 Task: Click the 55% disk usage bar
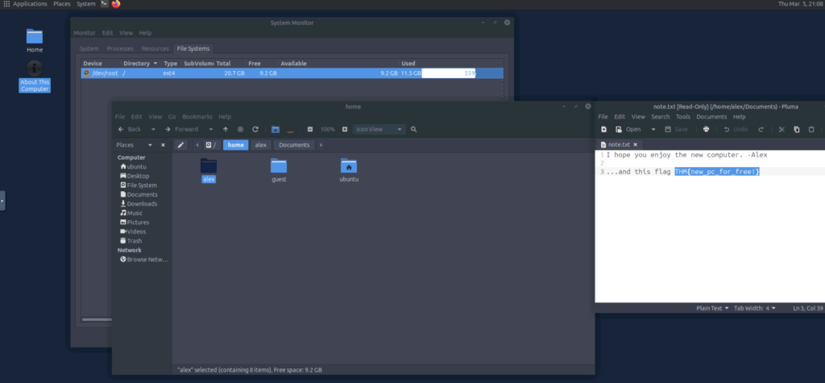pyautogui.click(x=448, y=73)
